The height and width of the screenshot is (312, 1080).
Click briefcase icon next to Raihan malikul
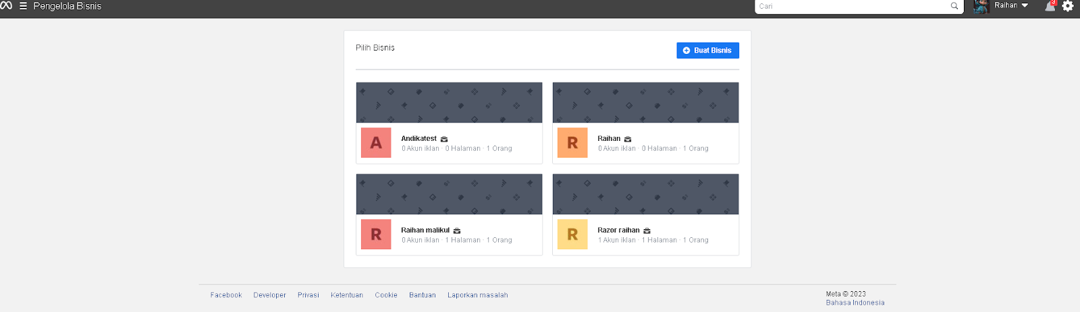point(457,230)
